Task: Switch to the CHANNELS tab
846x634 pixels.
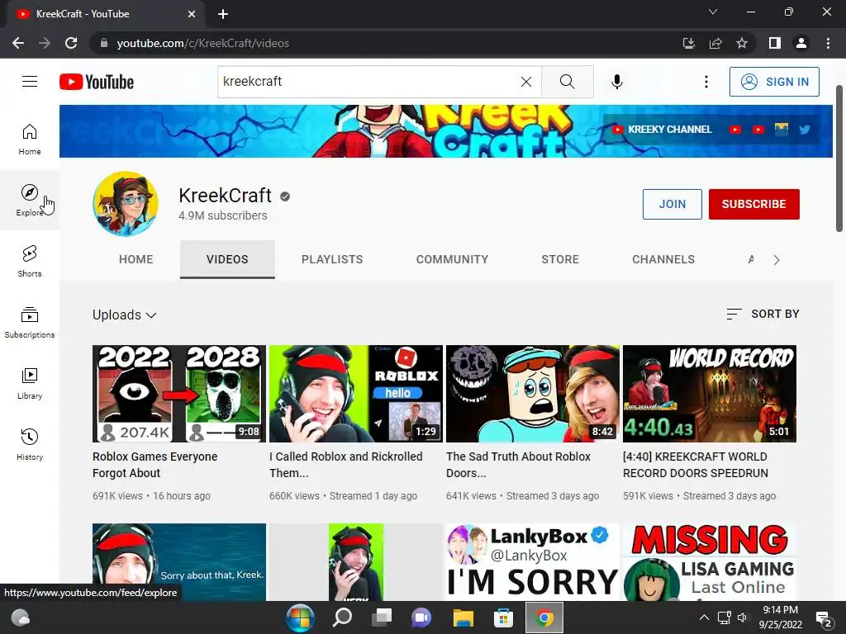Action: [x=663, y=259]
